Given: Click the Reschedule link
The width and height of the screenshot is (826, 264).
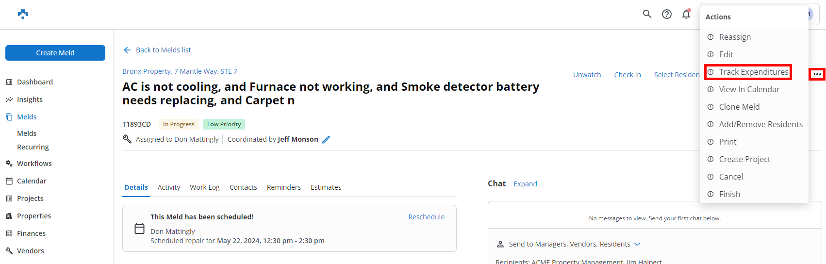Looking at the screenshot, I should pyautogui.click(x=426, y=217).
